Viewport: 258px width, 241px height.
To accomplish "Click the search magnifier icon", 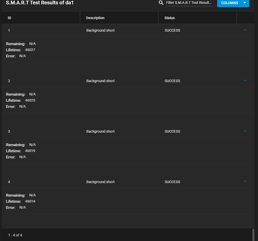I will coord(161,3).
